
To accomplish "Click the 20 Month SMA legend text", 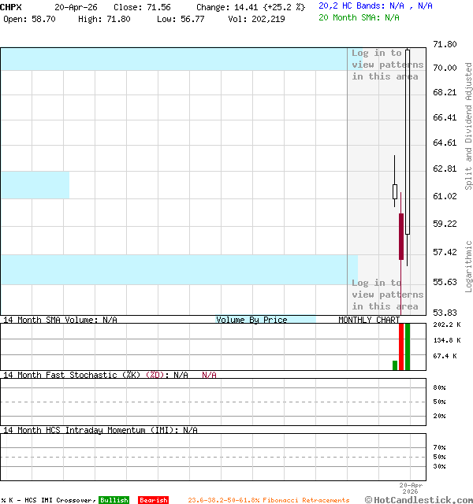I will 359,17.
